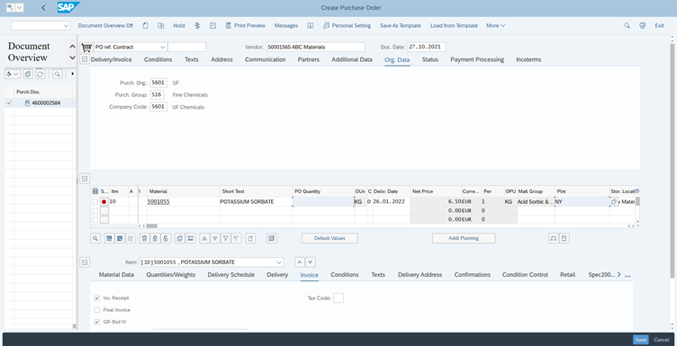Screen dimensions: 677x346
Task: Click Document Overview Off
Action: tap(105, 25)
